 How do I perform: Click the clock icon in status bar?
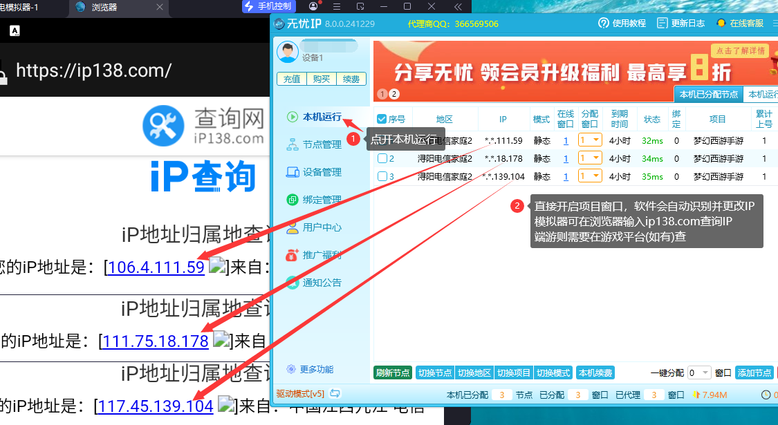tap(766, 395)
